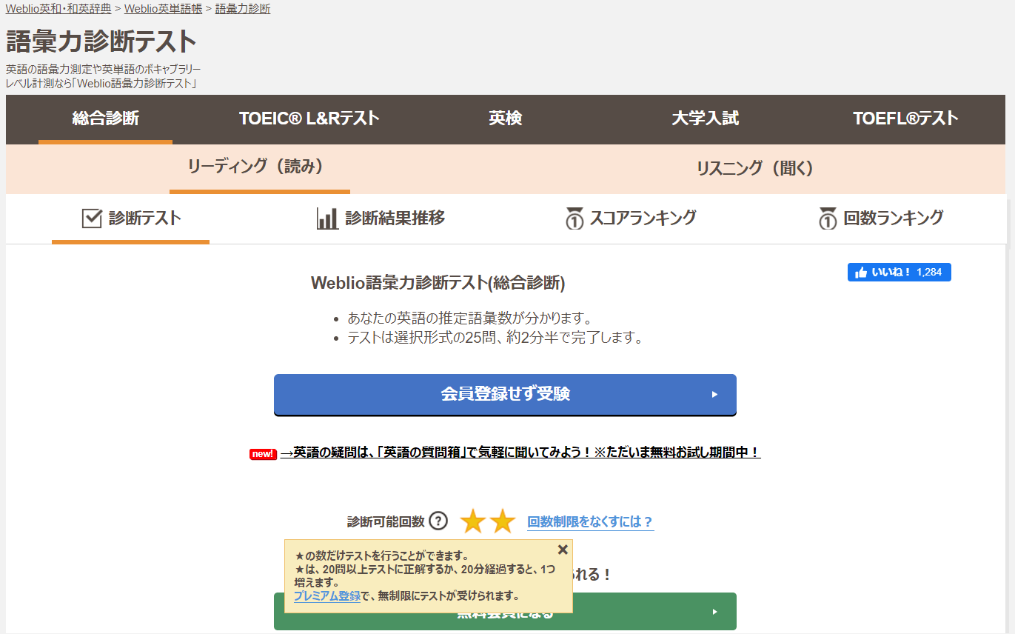Screen dimensions: 1015x634
Task: Switch to the 英検 tab
Action: coord(506,119)
